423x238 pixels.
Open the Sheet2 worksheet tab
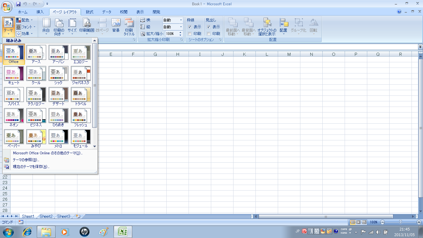[46, 216]
